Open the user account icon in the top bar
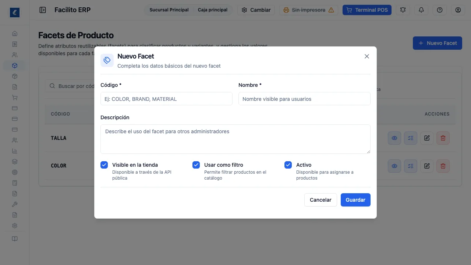Screen dimensions: 471x265 [x=458, y=10]
